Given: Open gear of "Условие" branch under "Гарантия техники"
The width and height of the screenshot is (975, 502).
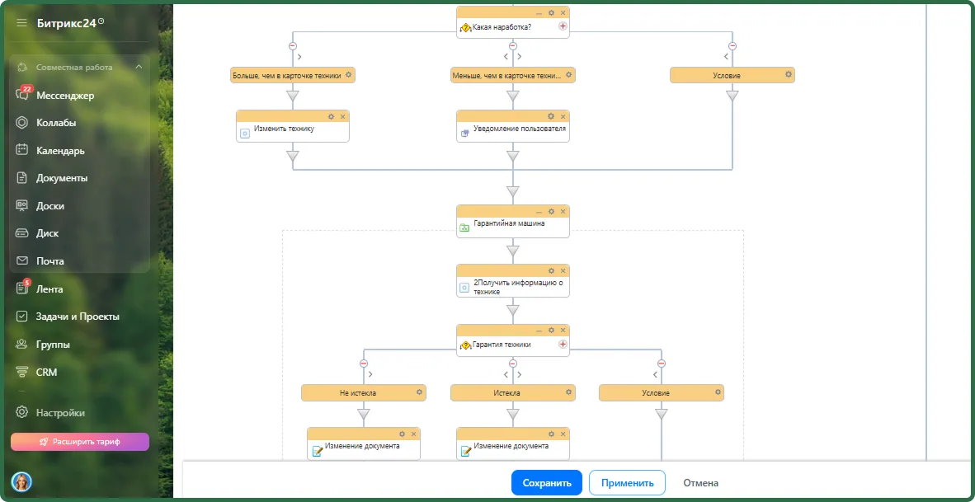Looking at the screenshot, I should coord(718,392).
